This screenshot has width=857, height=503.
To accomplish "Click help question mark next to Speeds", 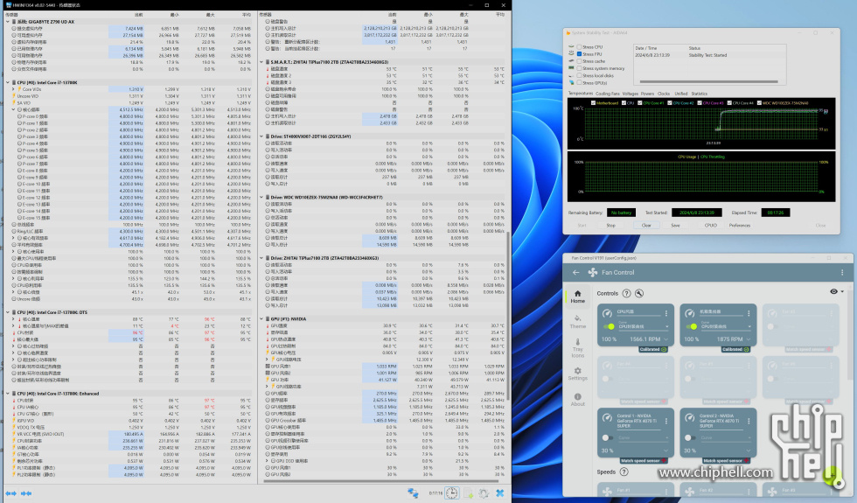I will (624, 472).
